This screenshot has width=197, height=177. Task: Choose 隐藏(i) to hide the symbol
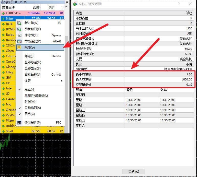point(40,56)
